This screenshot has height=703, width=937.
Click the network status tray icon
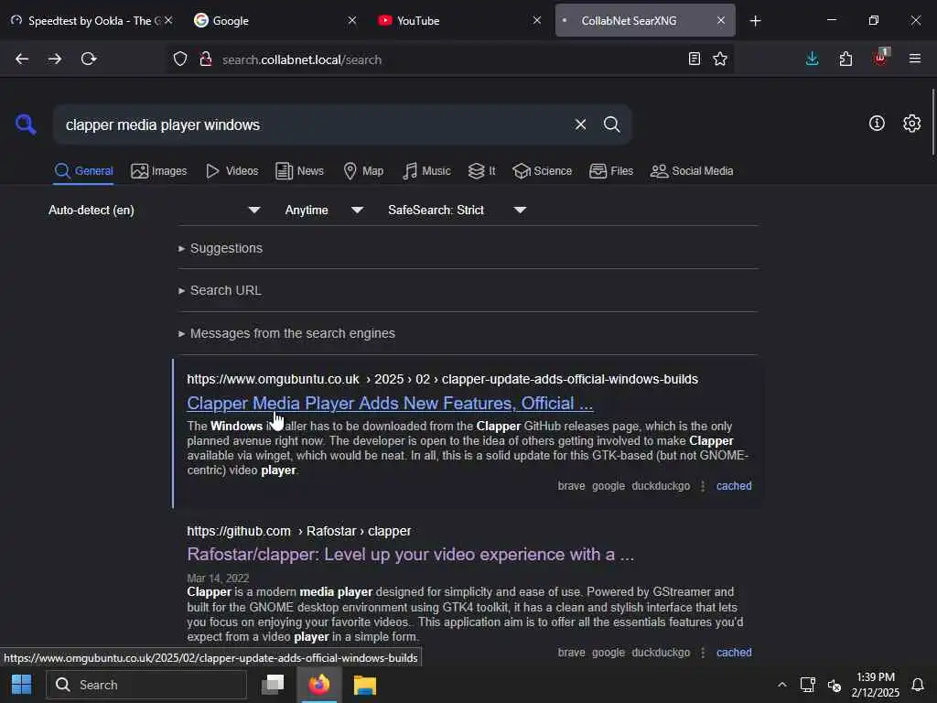click(x=808, y=685)
